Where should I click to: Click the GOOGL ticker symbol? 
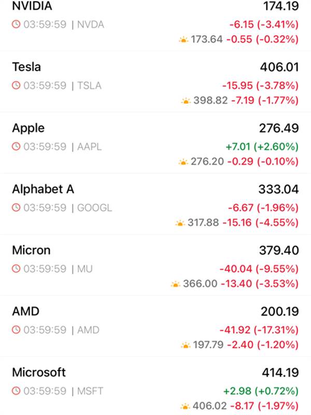(94, 208)
